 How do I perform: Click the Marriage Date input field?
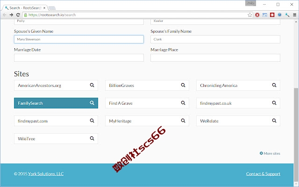pos(79,58)
